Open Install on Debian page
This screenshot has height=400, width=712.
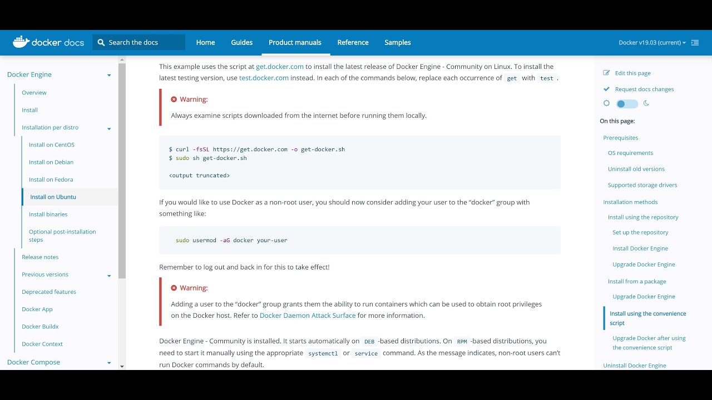click(x=51, y=162)
